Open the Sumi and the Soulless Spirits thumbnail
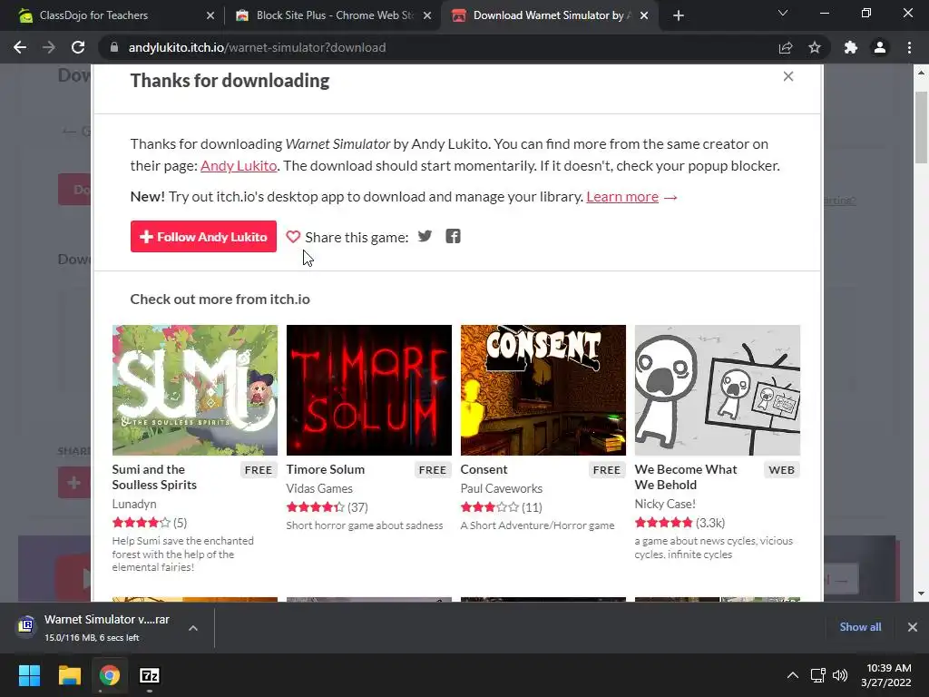929x697 pixels. click(x=195, y=390)
